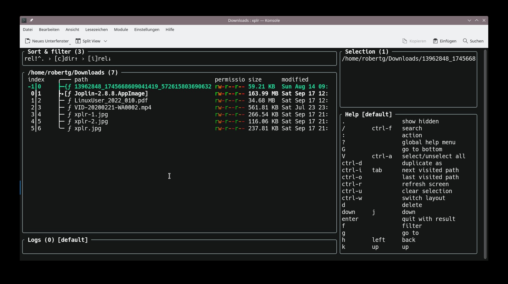Click the 'delete' help entry
This screenshot has width=508, height=284.
coord(412,205)
